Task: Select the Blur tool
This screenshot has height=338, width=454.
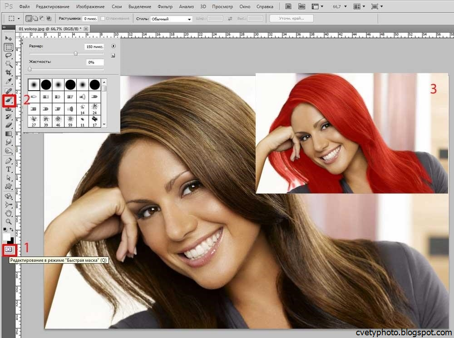Action: coord(8,142)
